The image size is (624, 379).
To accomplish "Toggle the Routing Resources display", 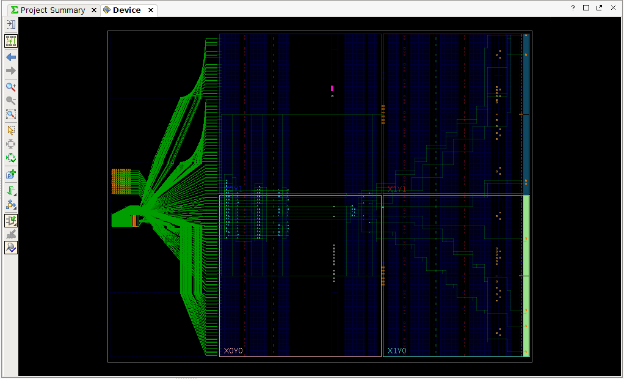I will (11, 41).
